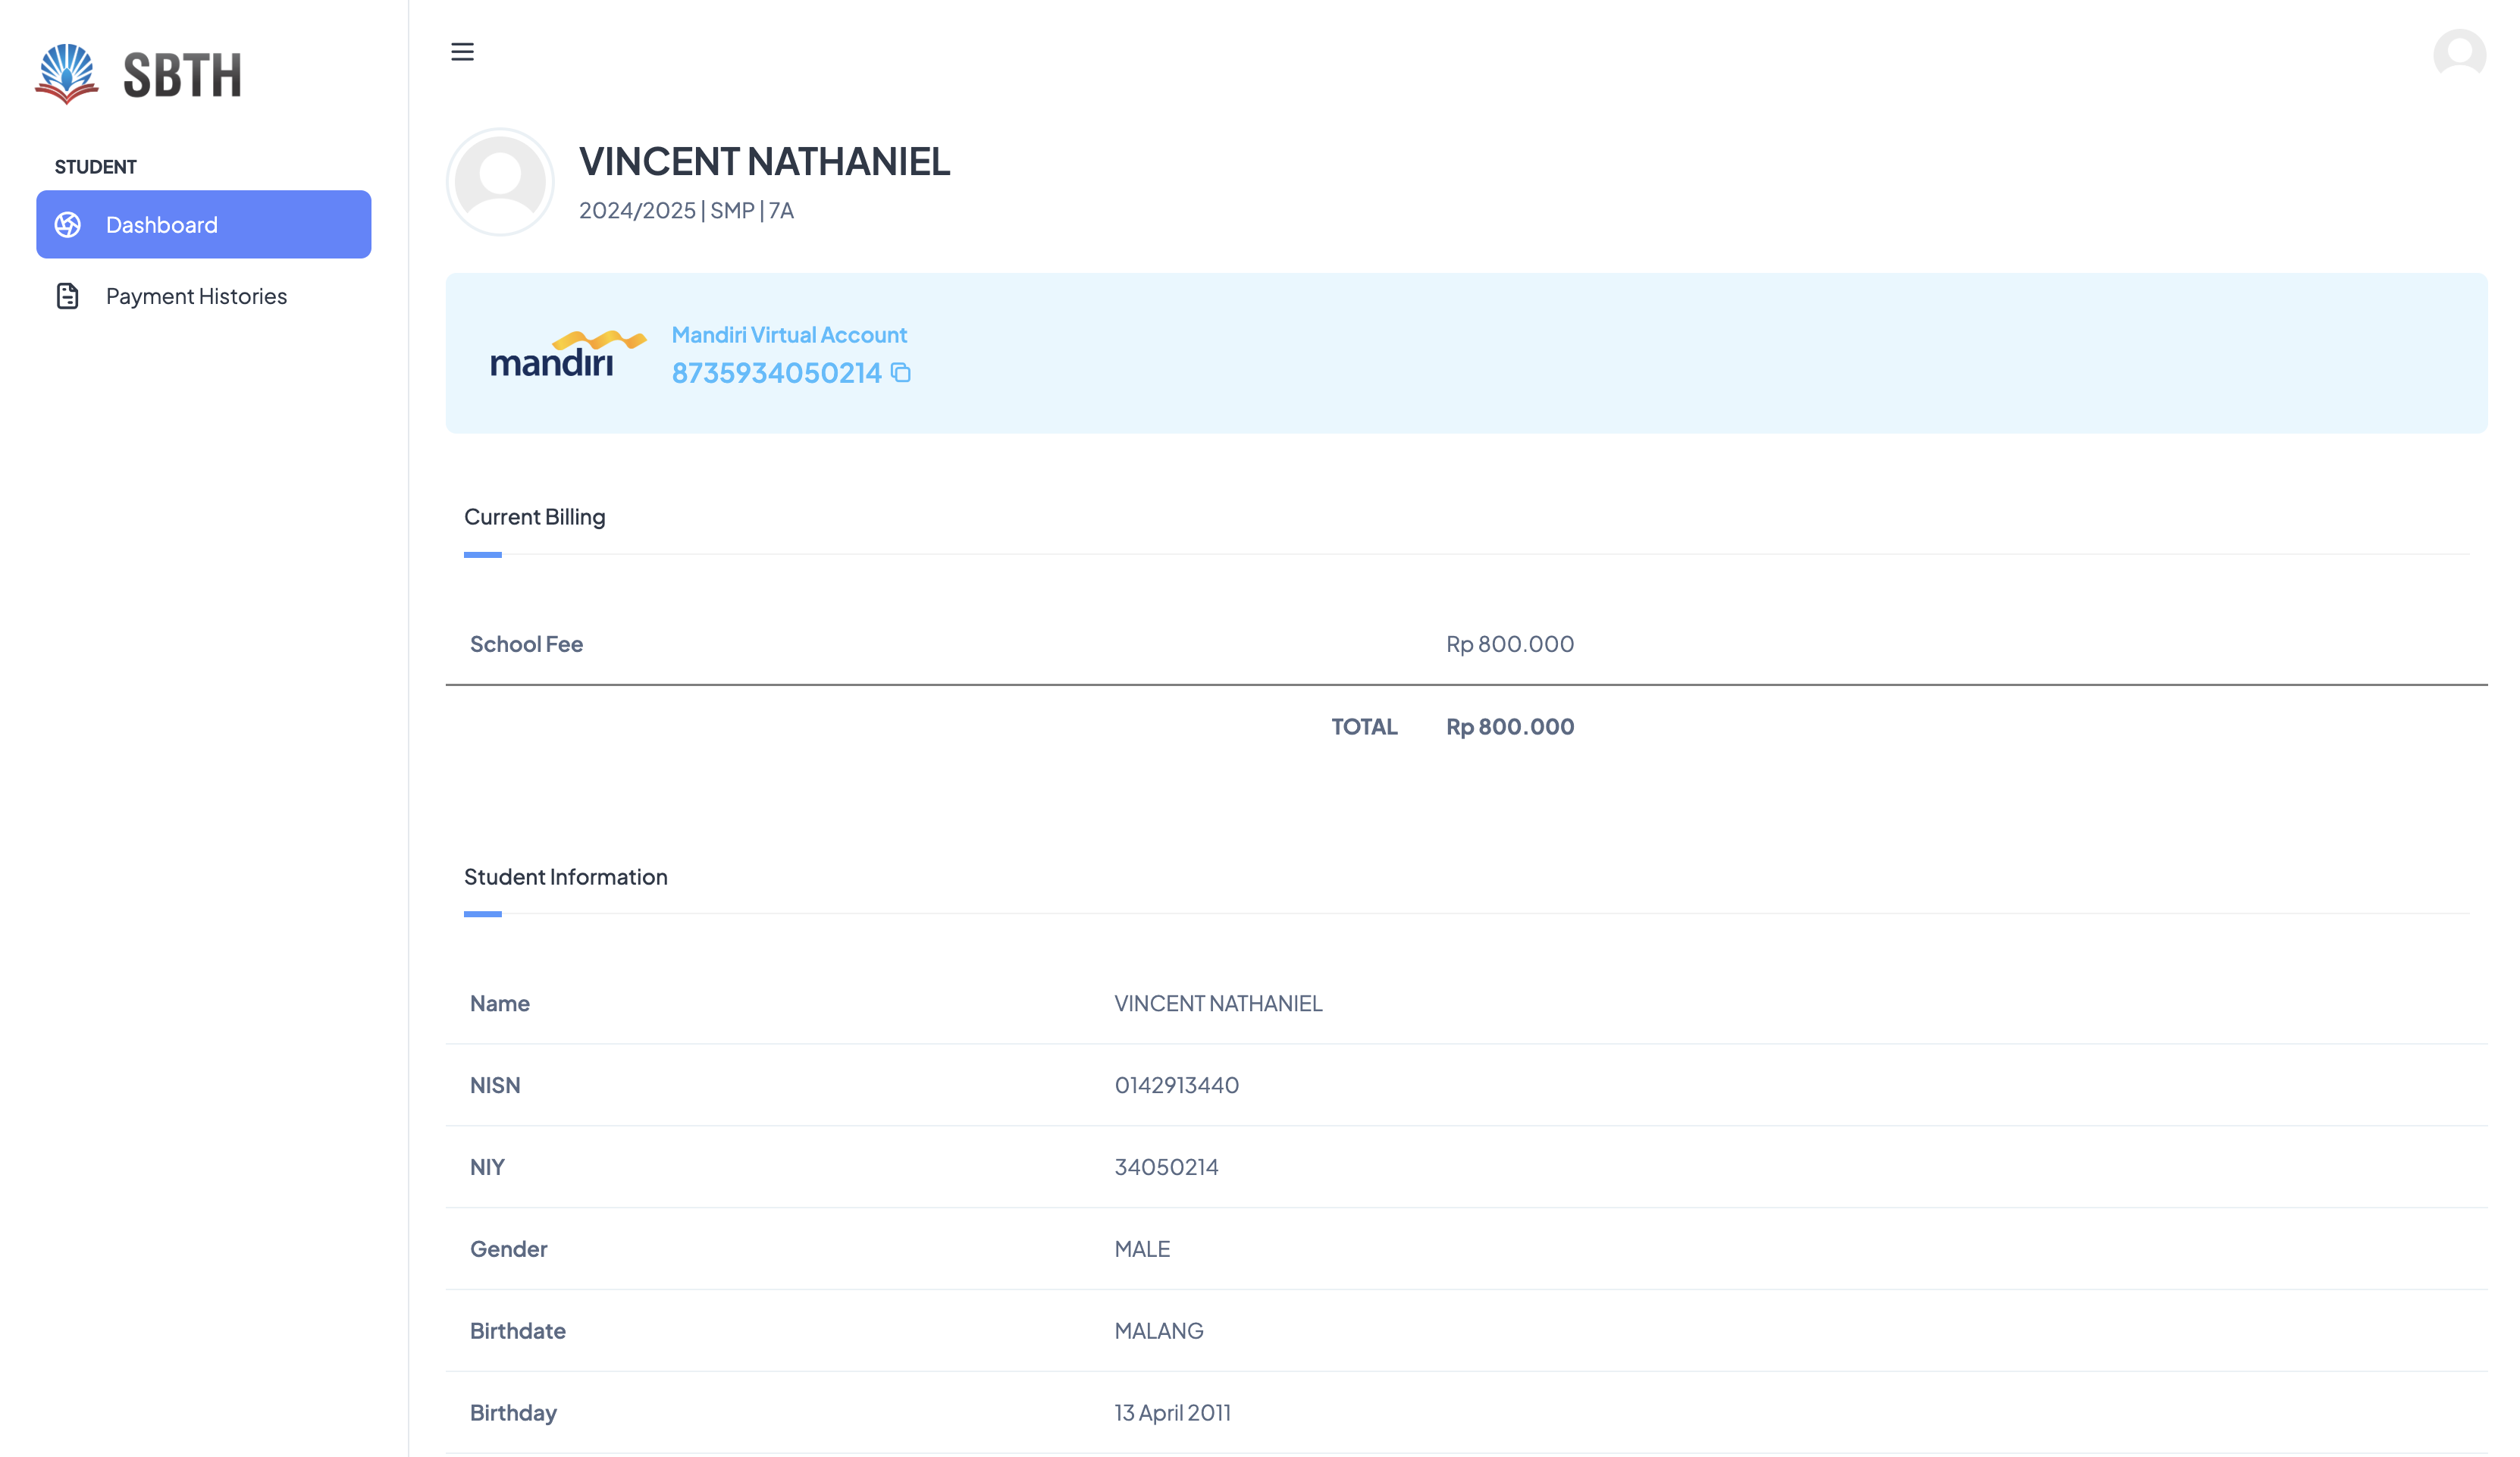Click the hamburger menu icon
The width and height of the screenshot is (2520, 1457).
[x=462, y=52]
